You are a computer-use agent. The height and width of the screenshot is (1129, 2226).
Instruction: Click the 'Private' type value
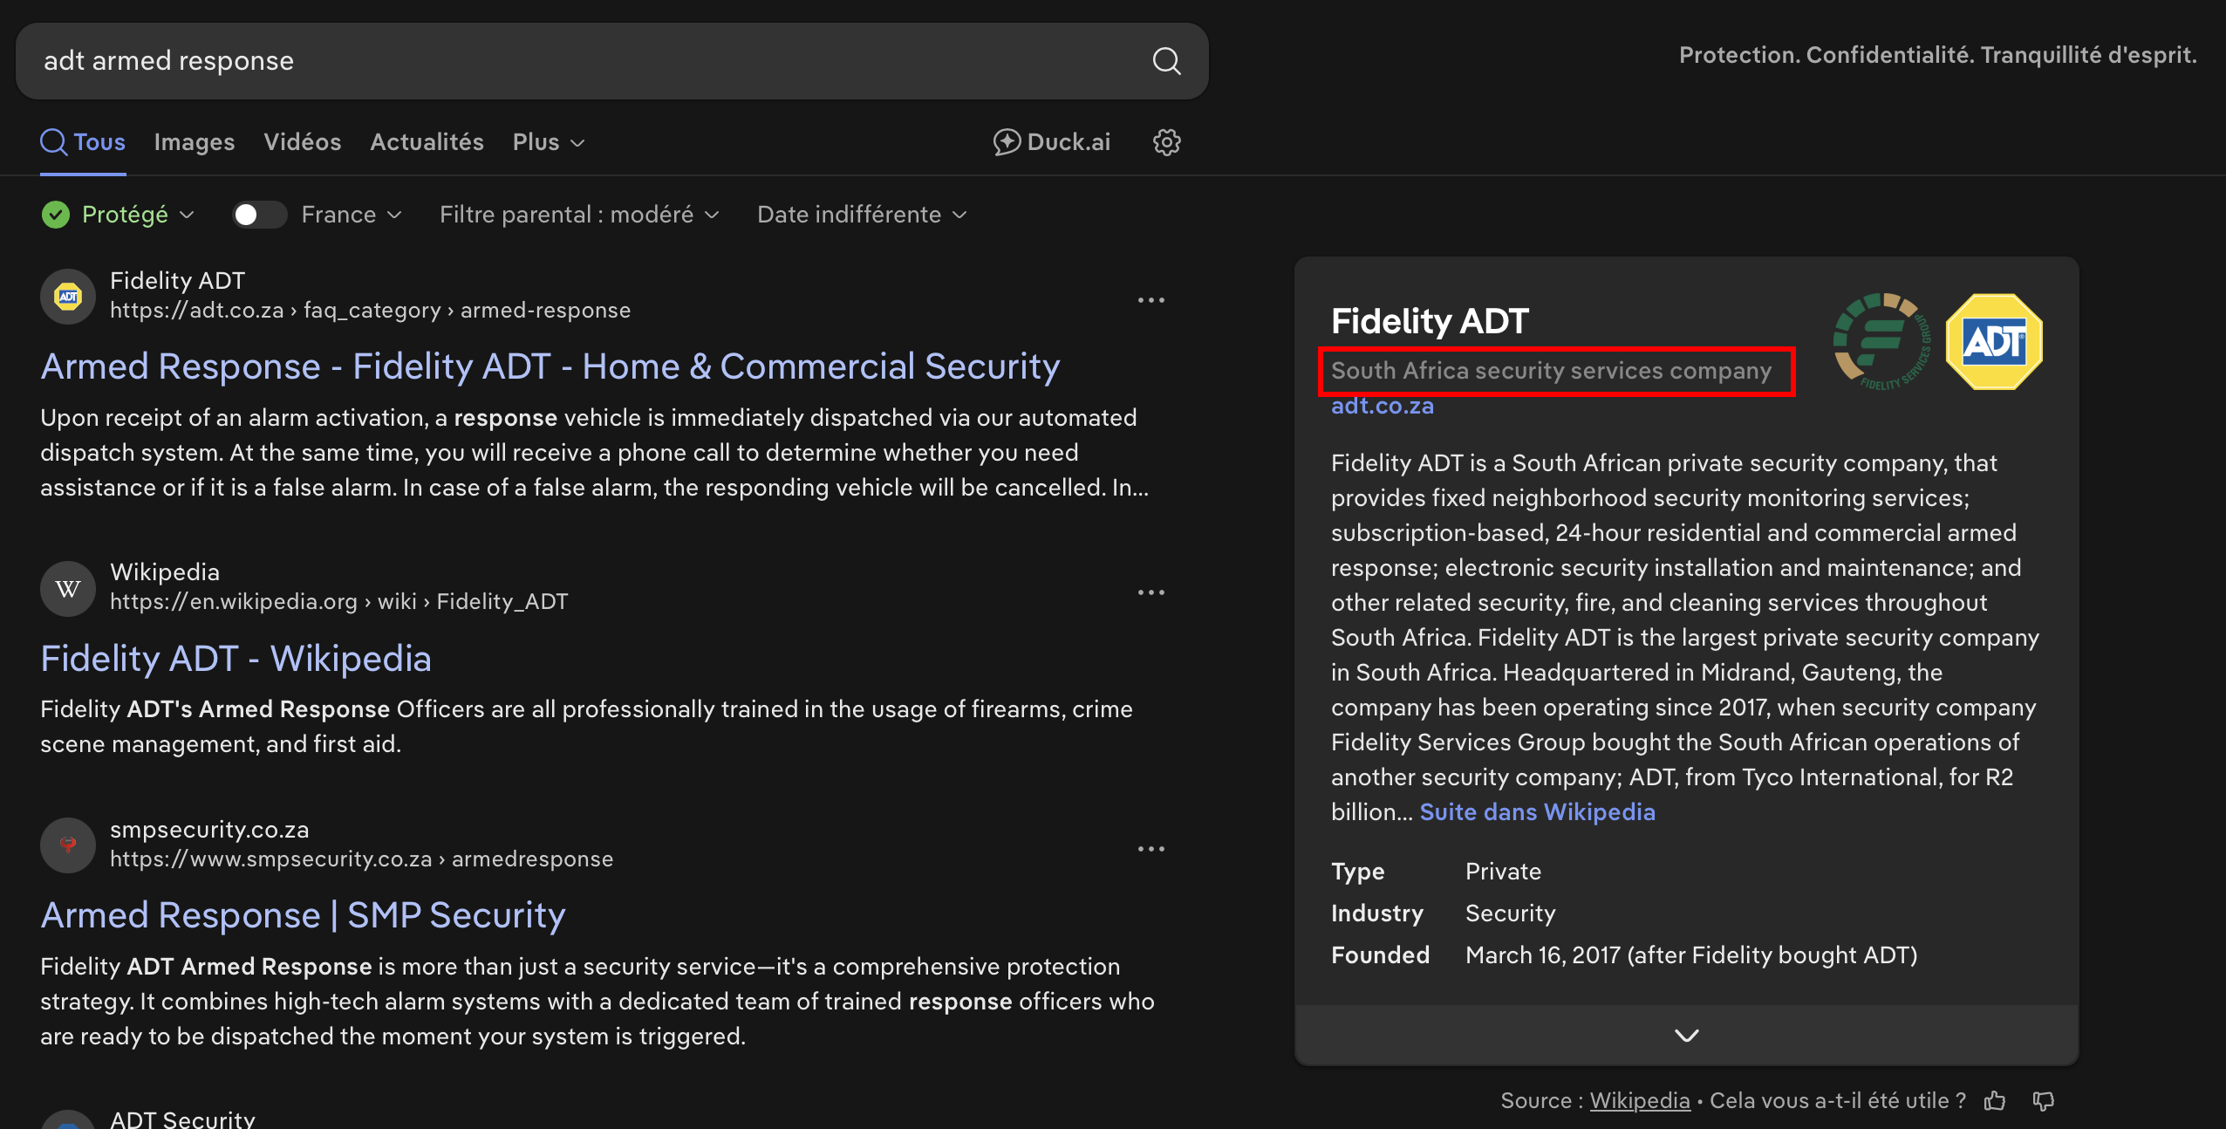[1503, 872]
